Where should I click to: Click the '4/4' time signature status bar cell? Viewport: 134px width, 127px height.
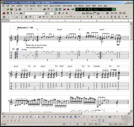pos(64,124)
